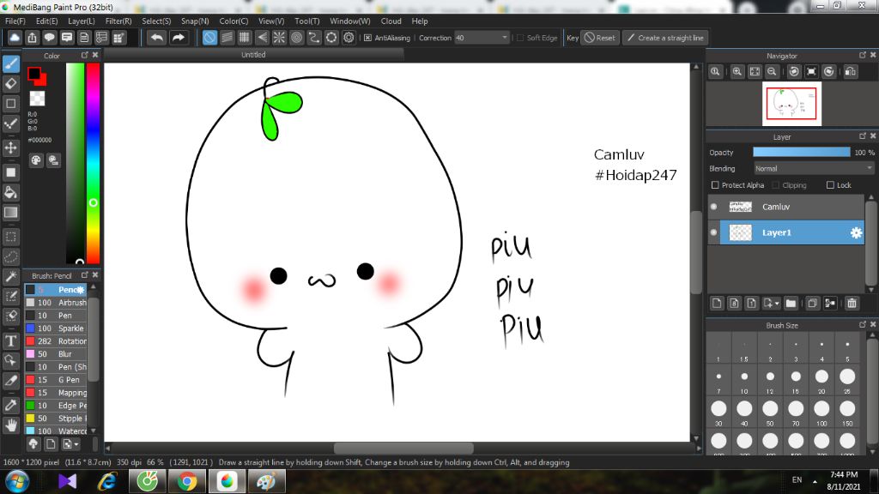Select the Blur brush
The width and height of the screenshot is (879, 494).
pyautogui.click(x=56, y=354)
